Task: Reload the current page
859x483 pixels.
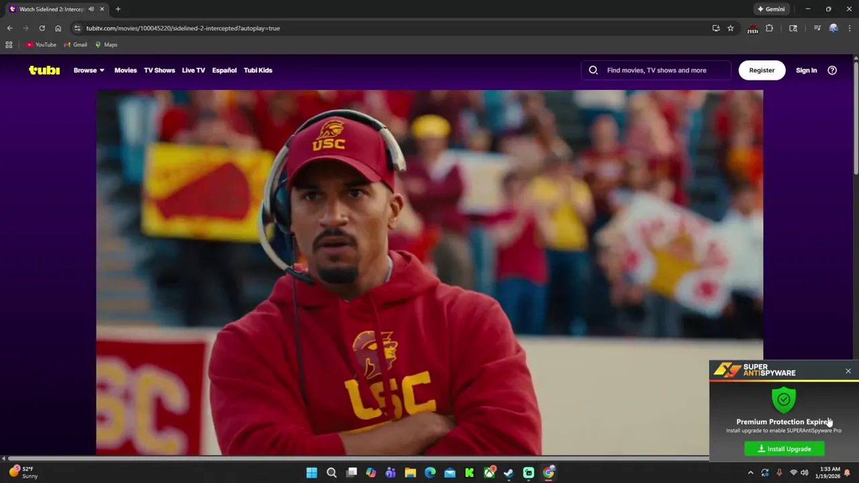Action: click(42, 28)
